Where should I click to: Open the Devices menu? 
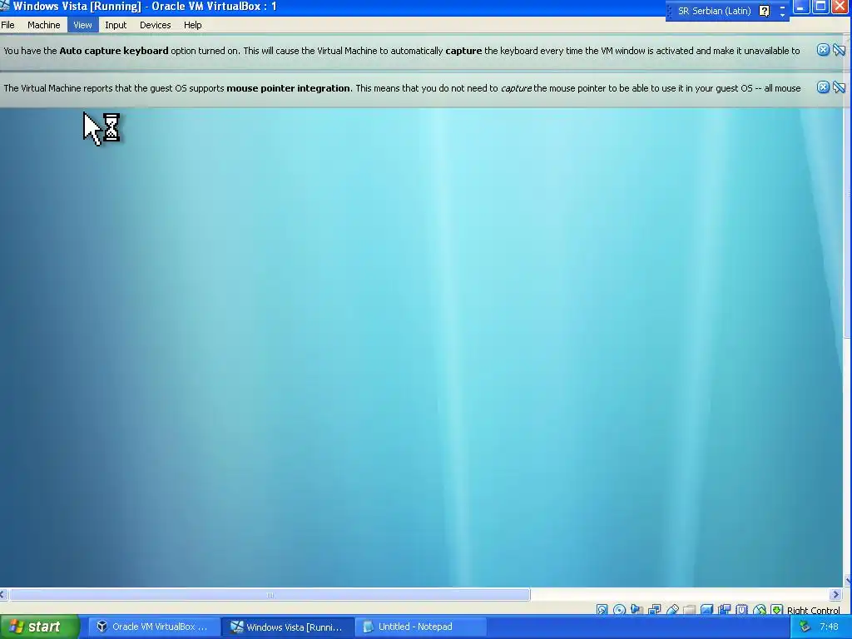(155, 25)
